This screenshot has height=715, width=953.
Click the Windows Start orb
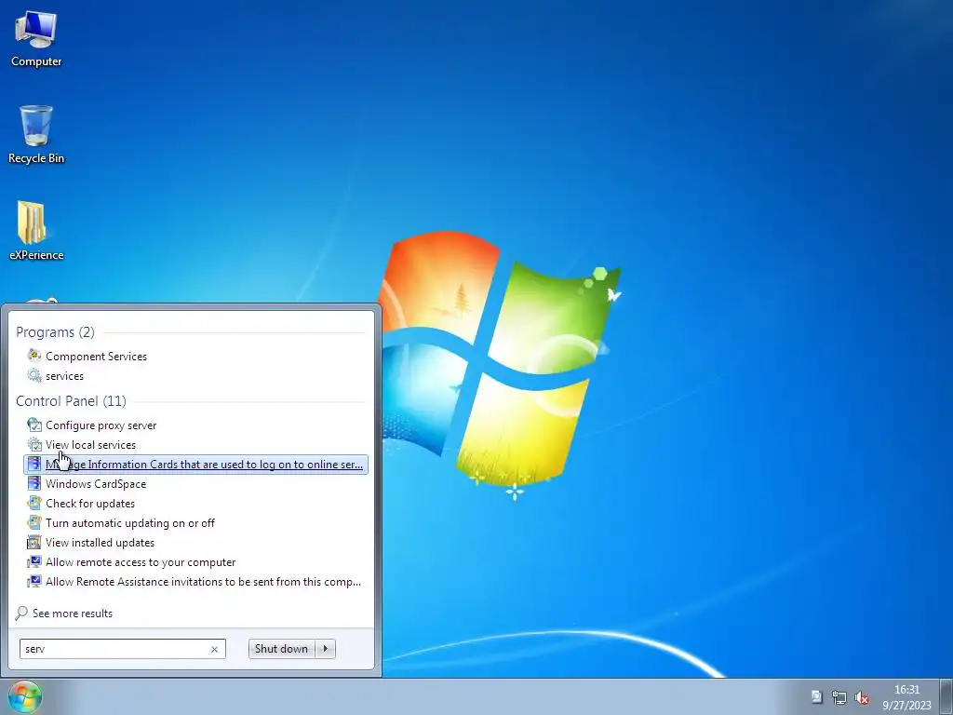(x=24, y=696)
